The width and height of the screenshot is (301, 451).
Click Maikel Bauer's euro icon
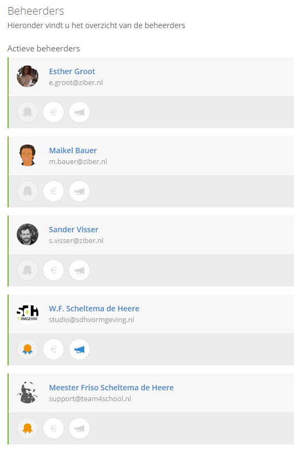coord(53,191)
